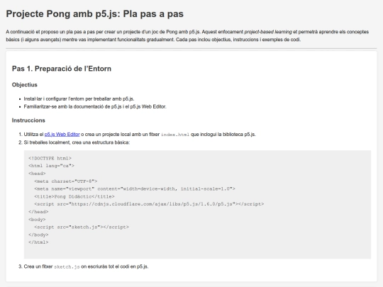Click the 'Instruccions' subheading
383x287 pixels.
[x=28, y=120]
